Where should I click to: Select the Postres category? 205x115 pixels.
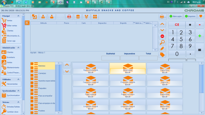click(43, 111)
